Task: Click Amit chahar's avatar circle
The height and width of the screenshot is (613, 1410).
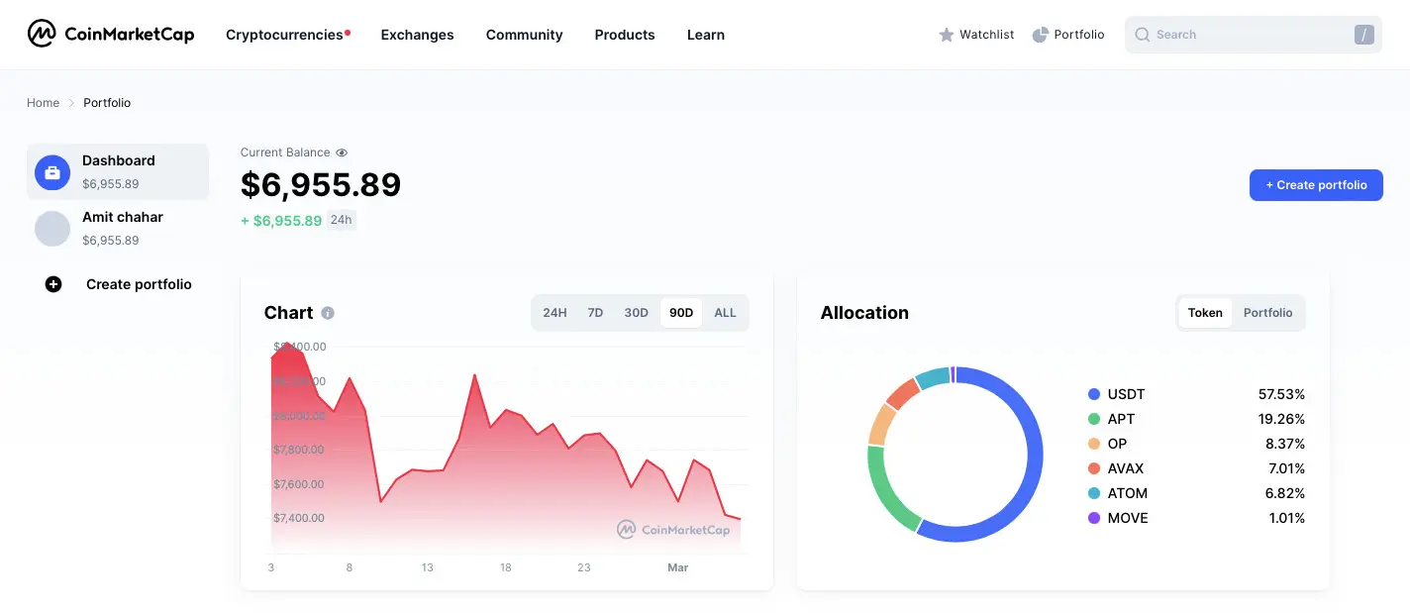Action: 51,228
